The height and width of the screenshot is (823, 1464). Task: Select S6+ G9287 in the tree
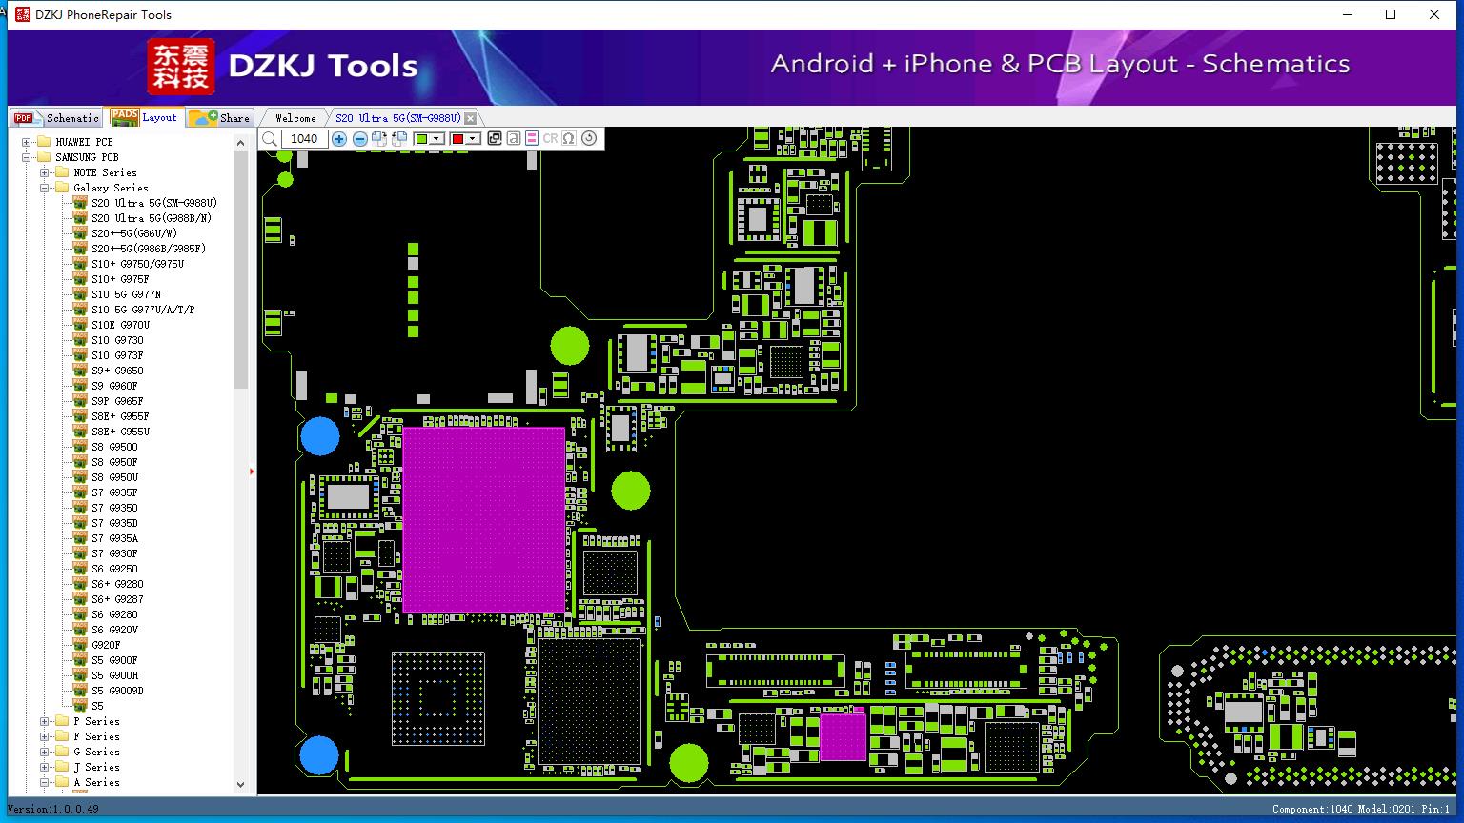[117, 599]
